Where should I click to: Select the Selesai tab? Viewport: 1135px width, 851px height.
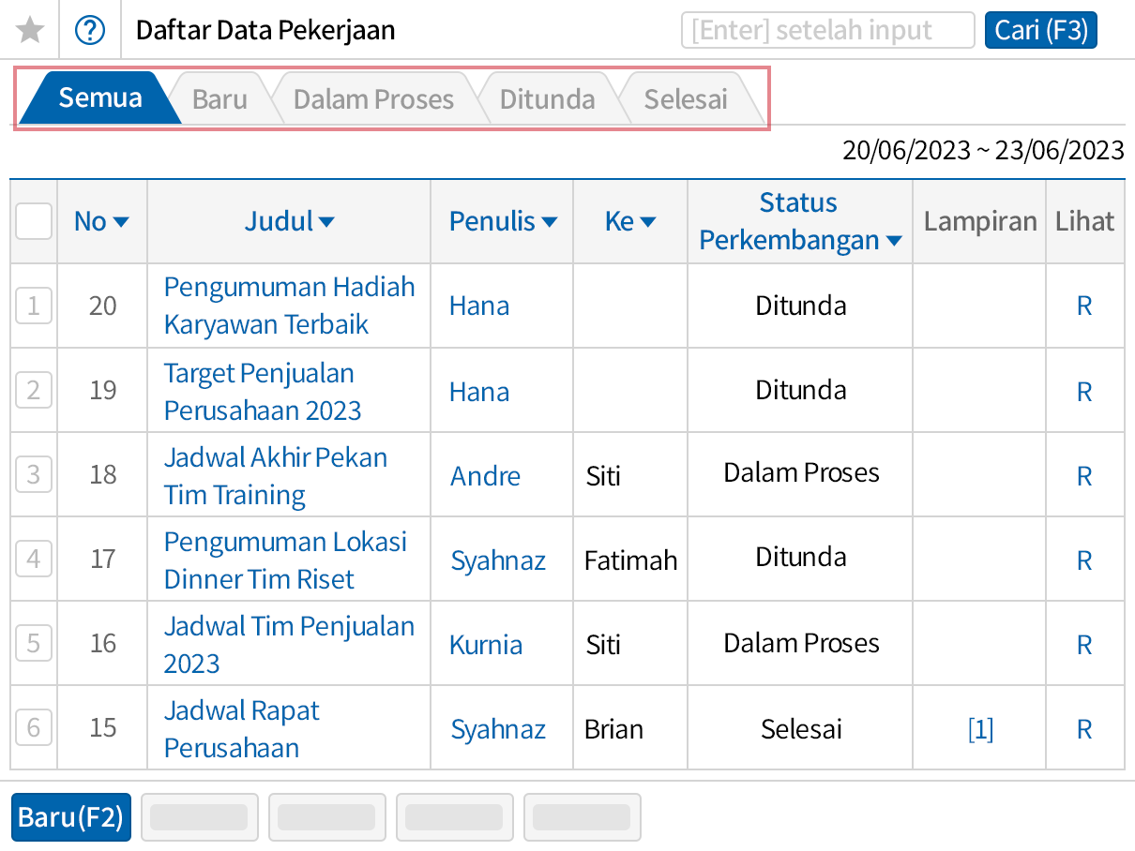(x=686, y=97)
